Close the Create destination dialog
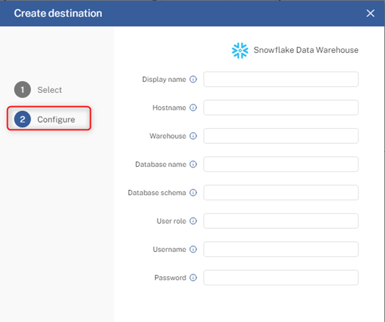This screenshot has width=385, height=322. click(x=370, y=13)
